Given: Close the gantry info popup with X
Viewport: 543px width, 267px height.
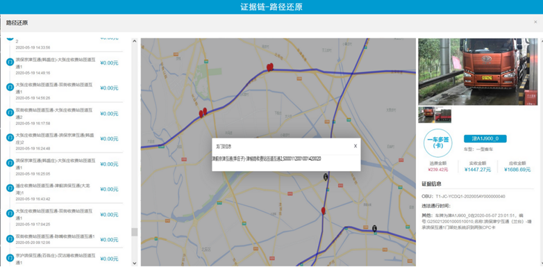Looking at the screenshot, I should pyautogui.click(x=356, y=146).
